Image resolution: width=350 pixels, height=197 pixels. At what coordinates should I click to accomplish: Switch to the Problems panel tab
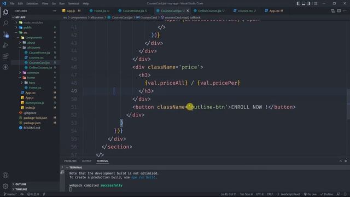[71, 161]
